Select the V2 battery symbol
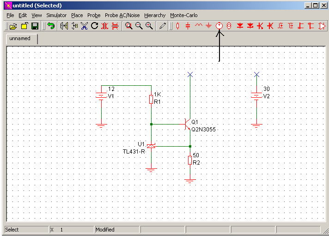Viewport: 329px width, 237px height. (x=256, y=96)
